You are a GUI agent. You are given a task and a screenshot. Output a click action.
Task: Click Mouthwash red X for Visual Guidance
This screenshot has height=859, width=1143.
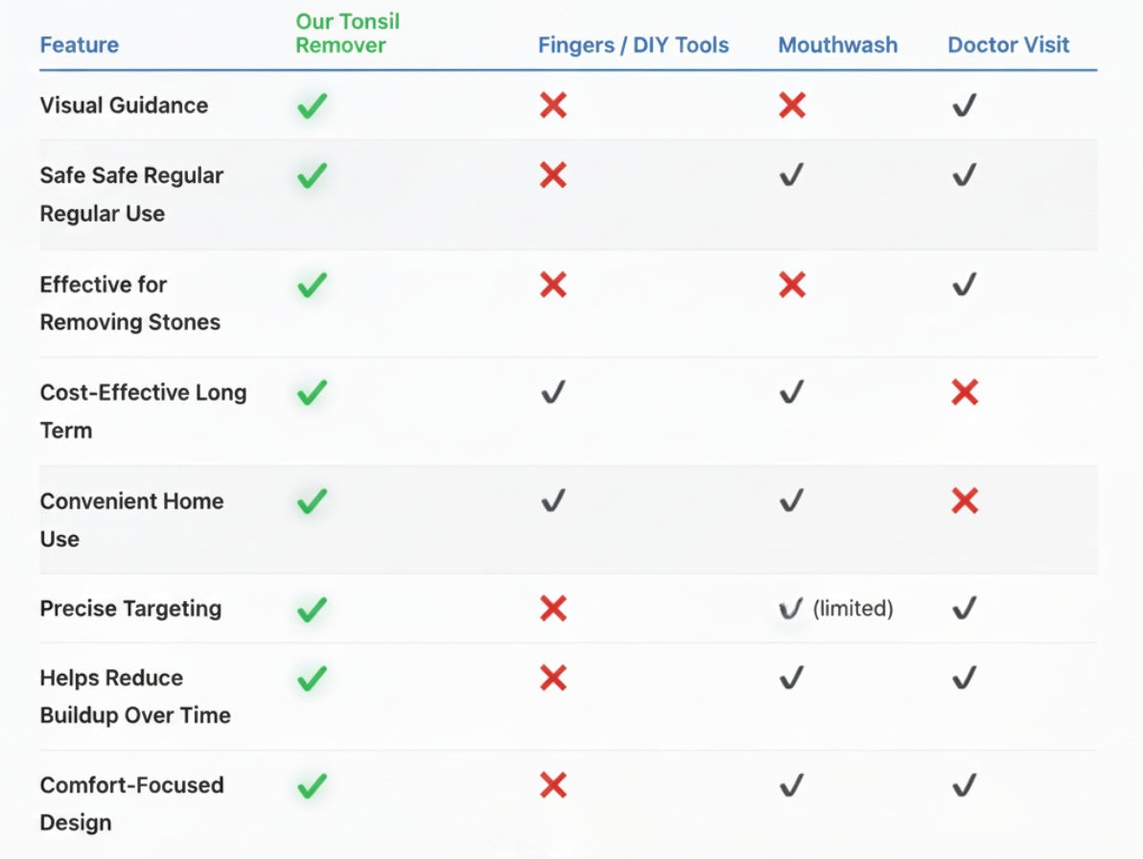[792, 105]
